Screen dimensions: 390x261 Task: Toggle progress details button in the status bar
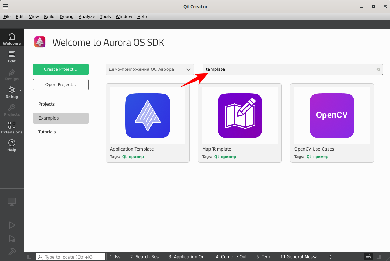(x=368, y=257)
